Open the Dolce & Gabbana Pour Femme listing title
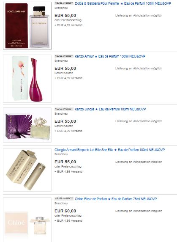The height and width of the screenshot is (242, 177). (123, 3)
